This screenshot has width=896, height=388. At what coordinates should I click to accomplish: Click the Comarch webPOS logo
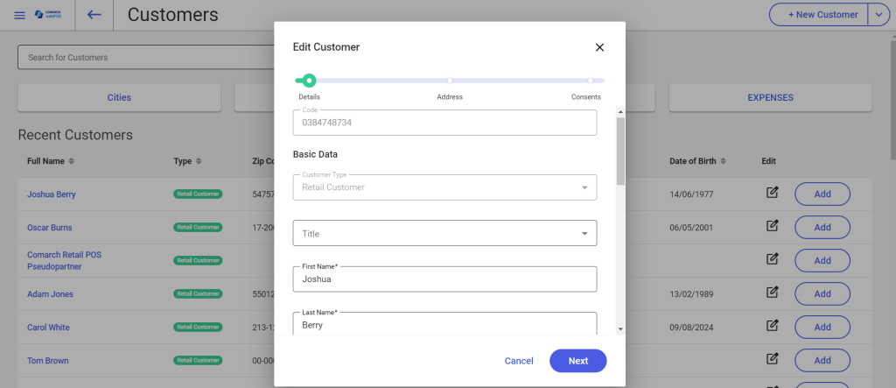pos(48,15)
